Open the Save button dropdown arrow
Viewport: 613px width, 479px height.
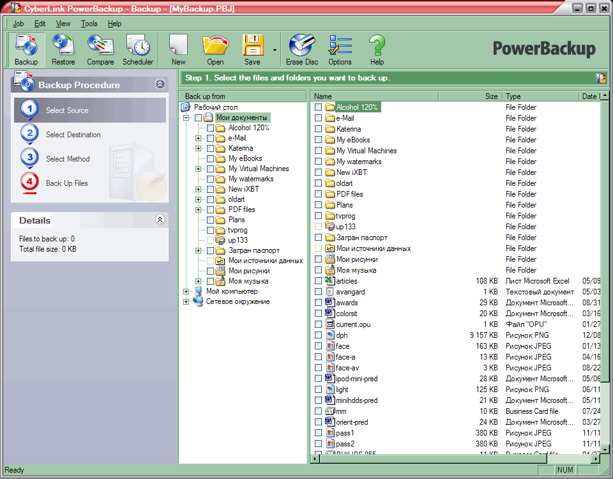275,50
